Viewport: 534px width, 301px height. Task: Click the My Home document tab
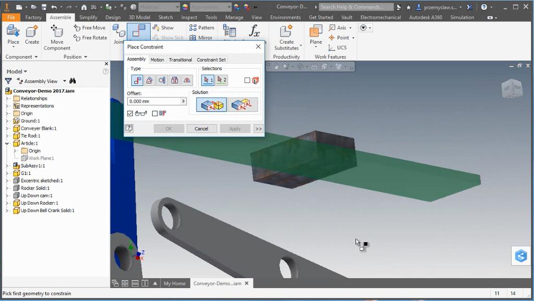(175, 283)
